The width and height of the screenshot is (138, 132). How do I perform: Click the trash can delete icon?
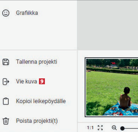(x=6, y=121)
